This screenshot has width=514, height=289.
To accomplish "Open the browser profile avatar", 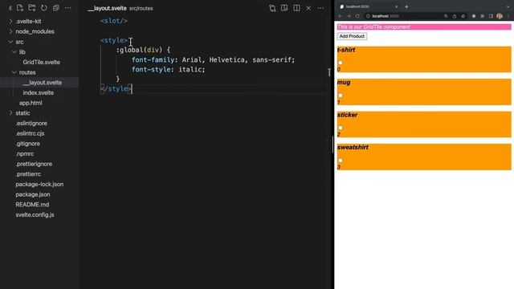I will click(x=500, y=16).
